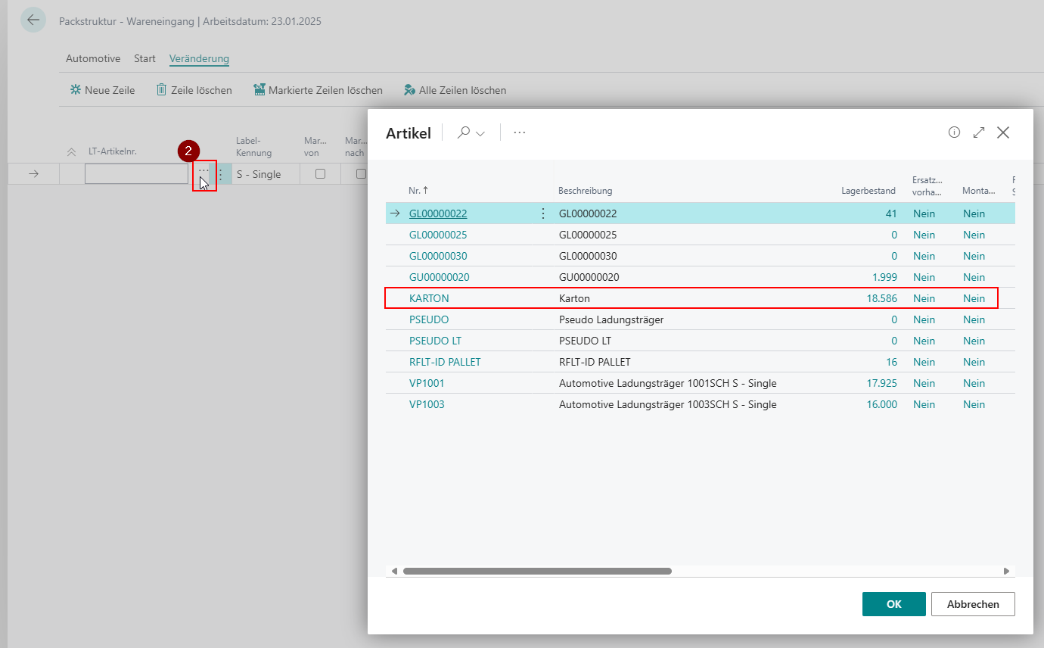Sort by Nr. column header
This screenshot has width=1044, height=648.
(418, 191)
